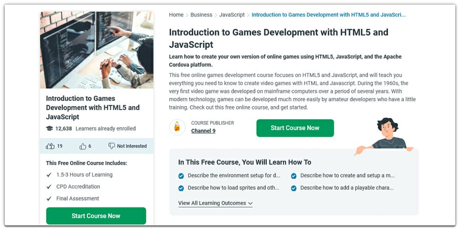Click the cartoon character illustration

point(385,136)
